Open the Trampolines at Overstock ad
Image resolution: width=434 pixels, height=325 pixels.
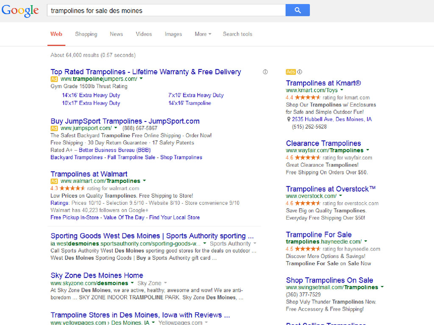(331, 189)
